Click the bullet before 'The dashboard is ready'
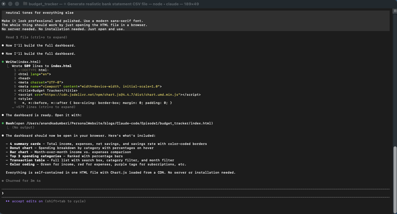The image size is (397, 214). coord(3,115)
